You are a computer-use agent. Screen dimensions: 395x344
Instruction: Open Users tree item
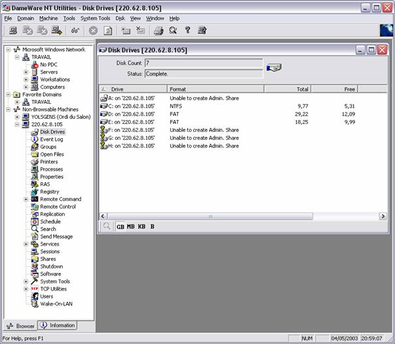46,296
